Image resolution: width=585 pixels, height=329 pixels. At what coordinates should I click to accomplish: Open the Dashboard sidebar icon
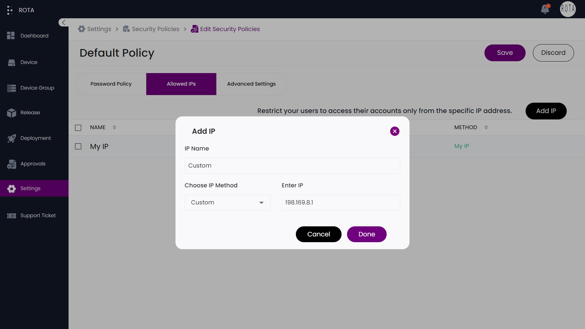(x=11, y=36)
